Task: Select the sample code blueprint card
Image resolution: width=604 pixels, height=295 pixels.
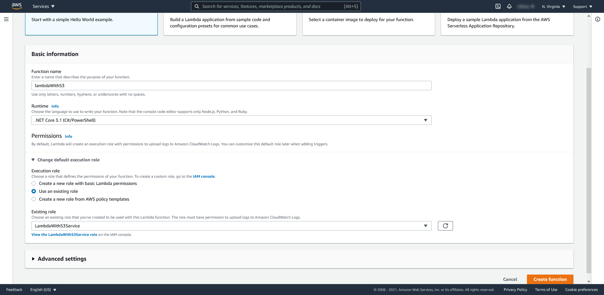Action: [230, 24]
